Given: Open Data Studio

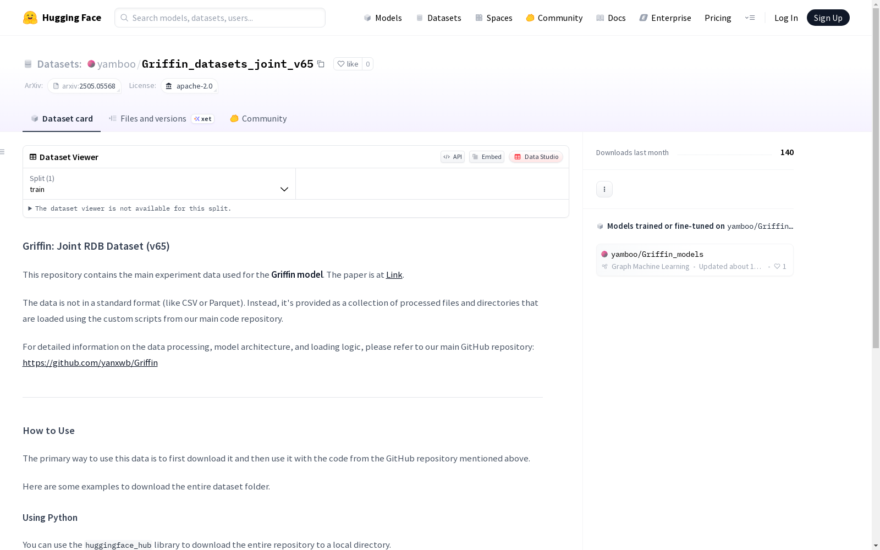Looking at the screenshot, I should click(x=536, y=157).
